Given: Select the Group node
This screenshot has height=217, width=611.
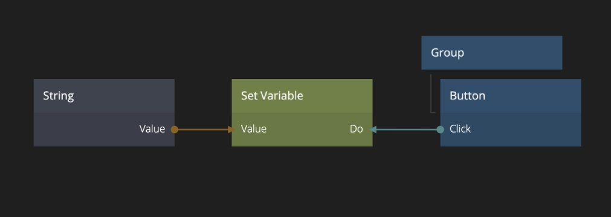Looking at the screenshot, I should [x=492, y=53].
